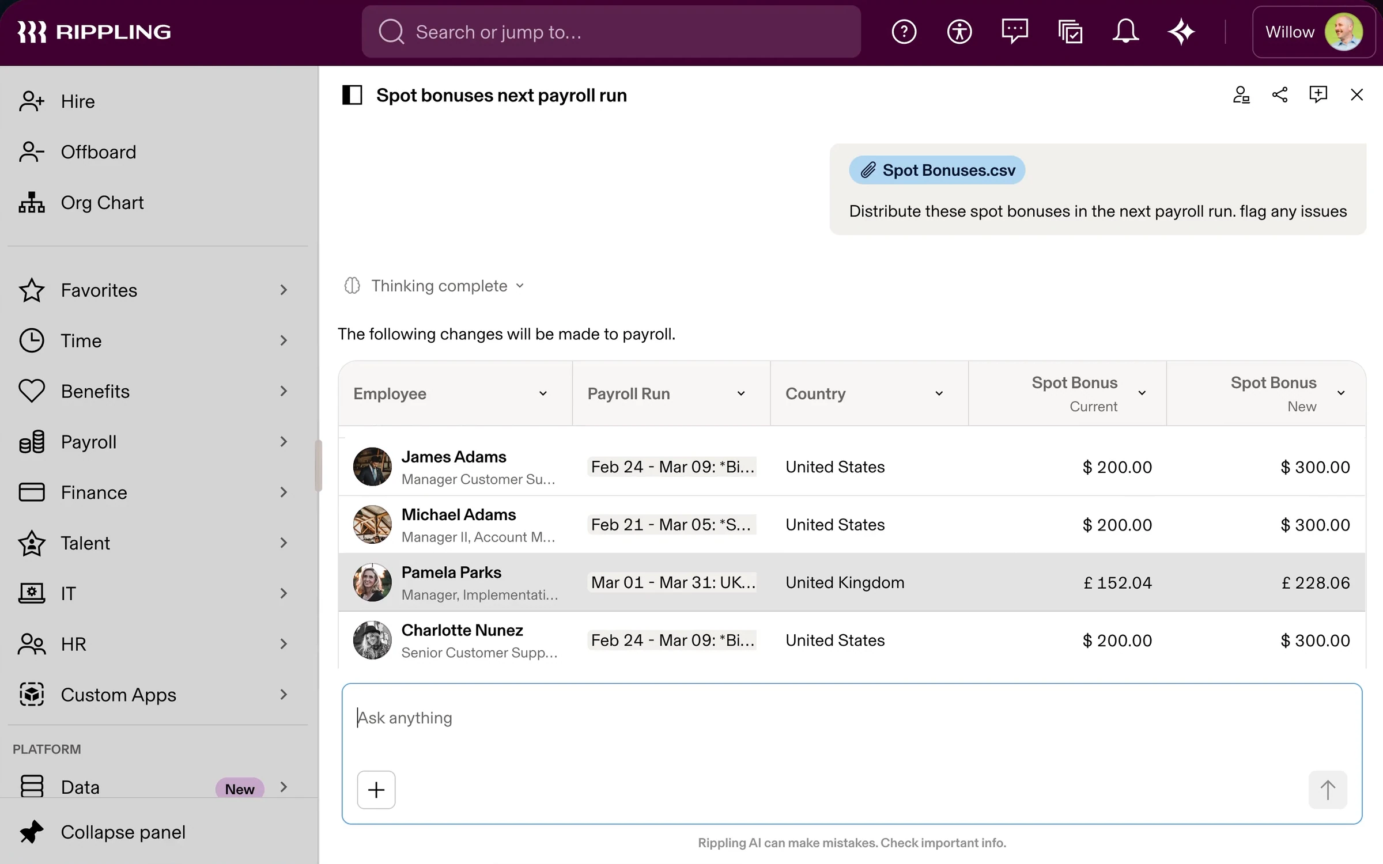
Task: Open the help question mark icon
Action: click(x=904, y=32)
